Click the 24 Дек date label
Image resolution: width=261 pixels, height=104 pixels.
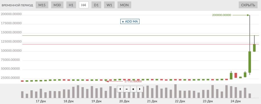236,101
